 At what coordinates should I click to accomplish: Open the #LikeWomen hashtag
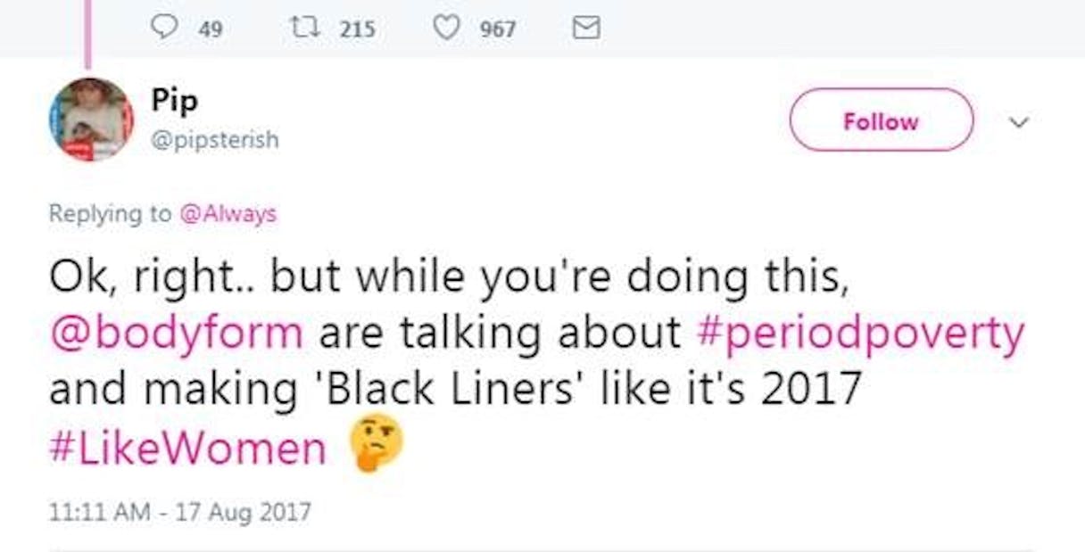[187, 449]
